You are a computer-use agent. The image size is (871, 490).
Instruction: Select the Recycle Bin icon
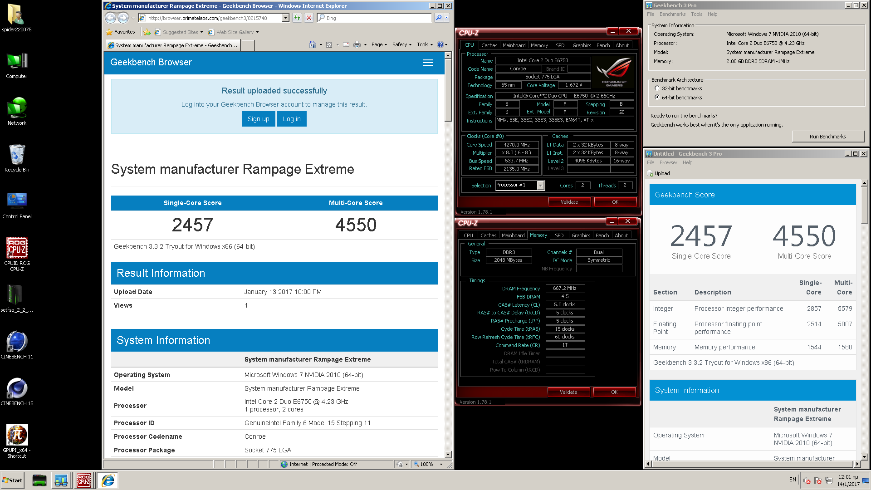pos(17,158)
